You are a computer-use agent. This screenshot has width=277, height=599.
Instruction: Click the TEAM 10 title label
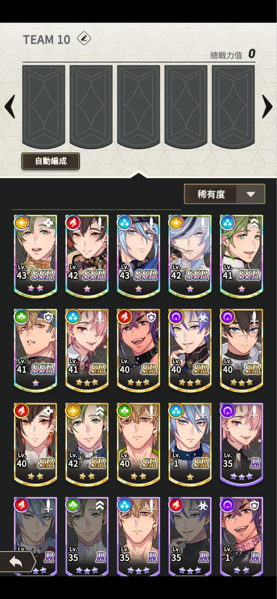click(x=47, y=40)
